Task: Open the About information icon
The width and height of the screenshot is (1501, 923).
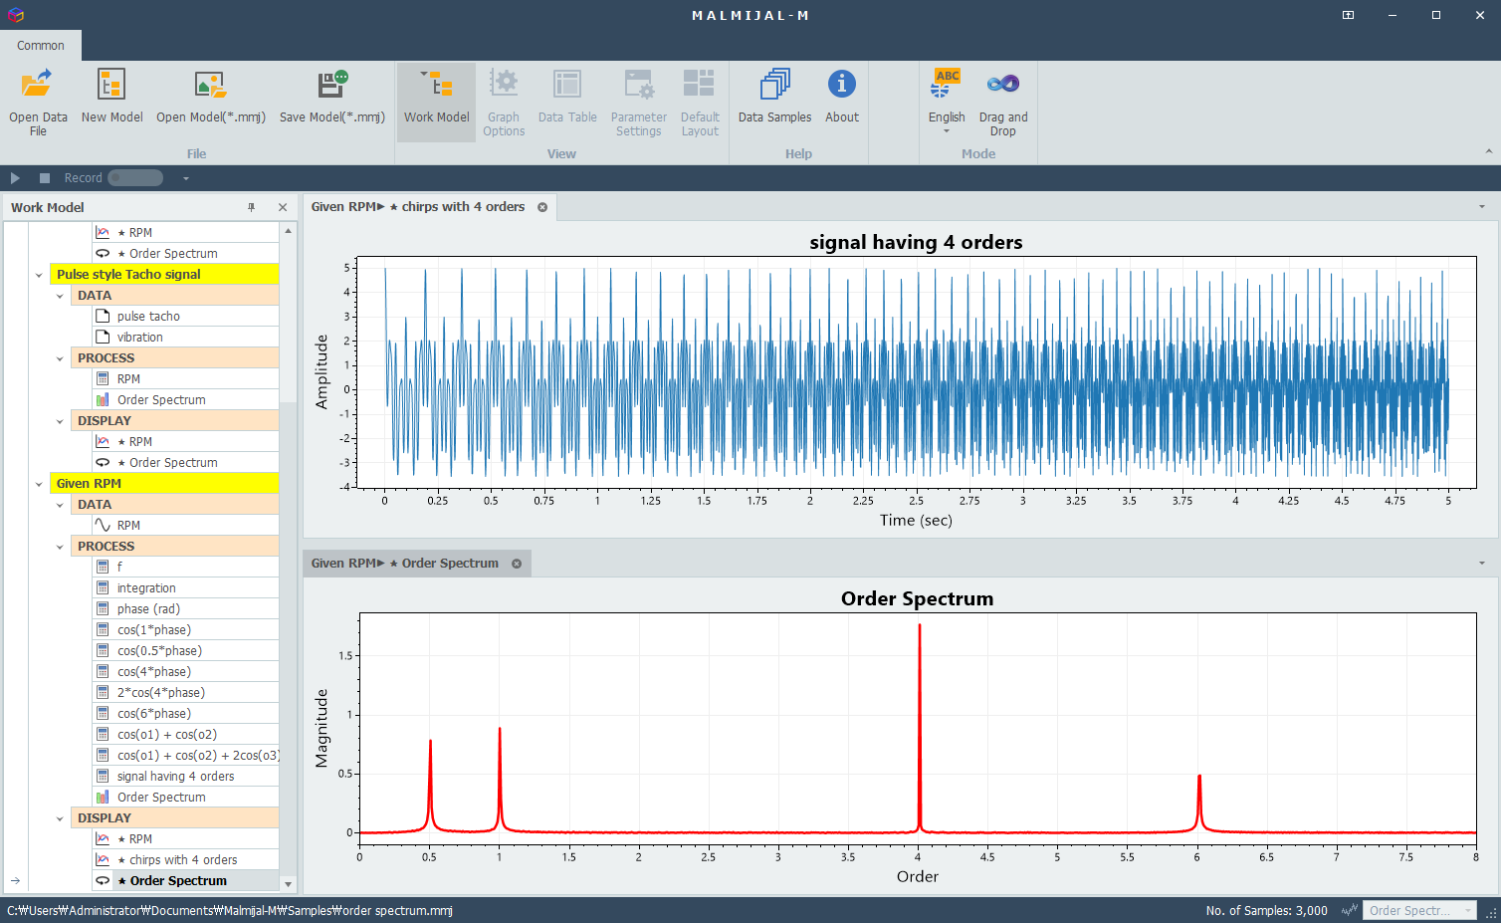Action: (841, 85)
